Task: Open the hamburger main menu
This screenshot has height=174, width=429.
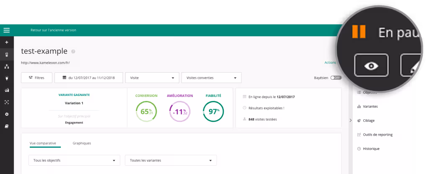Action: pyautogui.click(x=7, y=30)
